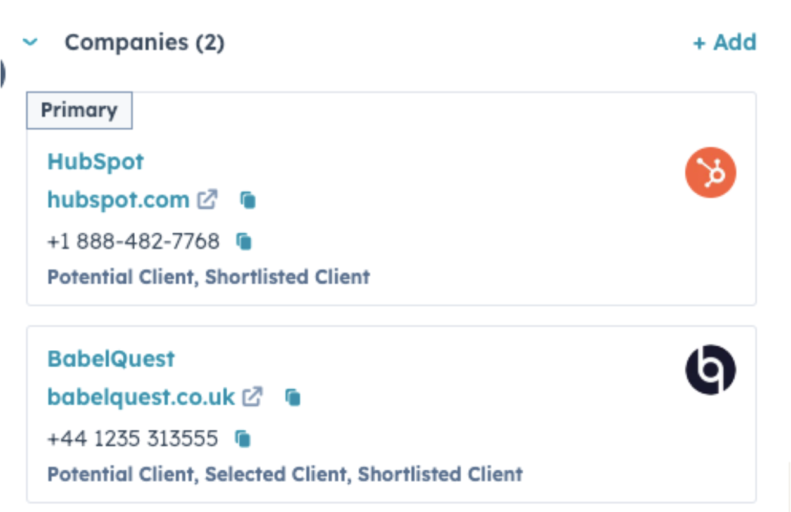
Task: Copy the hubspot.com domain using its copy icon
Action: pyautogui.click(x=247, y=200)
